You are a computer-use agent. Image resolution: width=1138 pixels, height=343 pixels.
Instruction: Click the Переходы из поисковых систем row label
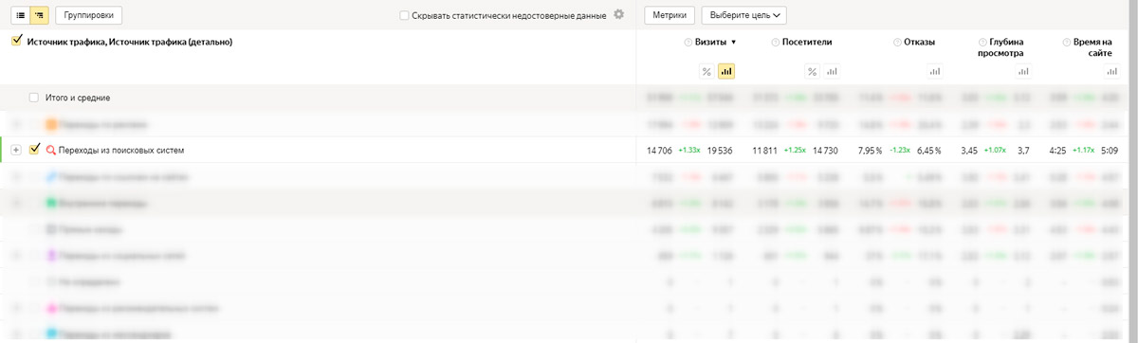click(120, 150)
